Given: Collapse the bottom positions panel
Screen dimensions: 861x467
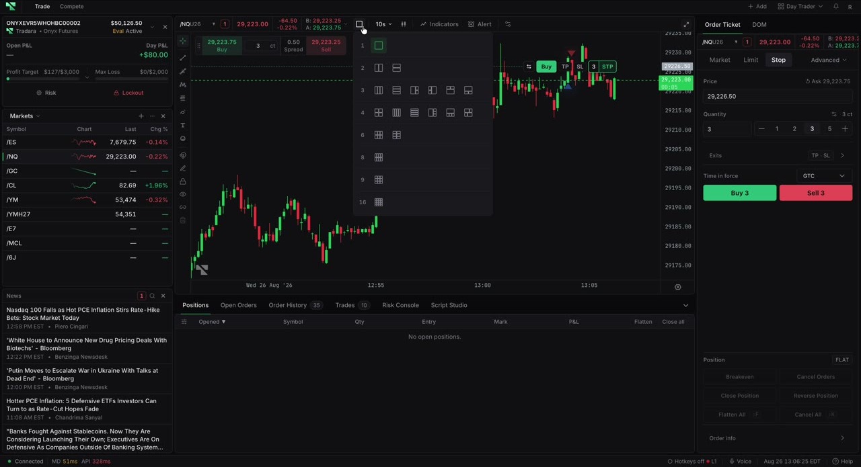Looking at the screenshot, I should coord(685,306).
